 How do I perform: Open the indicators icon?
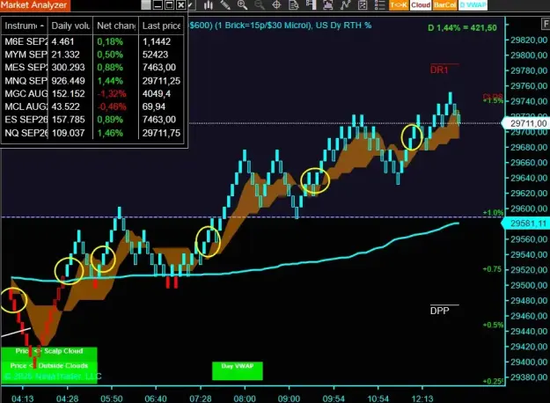click(346, 5)
